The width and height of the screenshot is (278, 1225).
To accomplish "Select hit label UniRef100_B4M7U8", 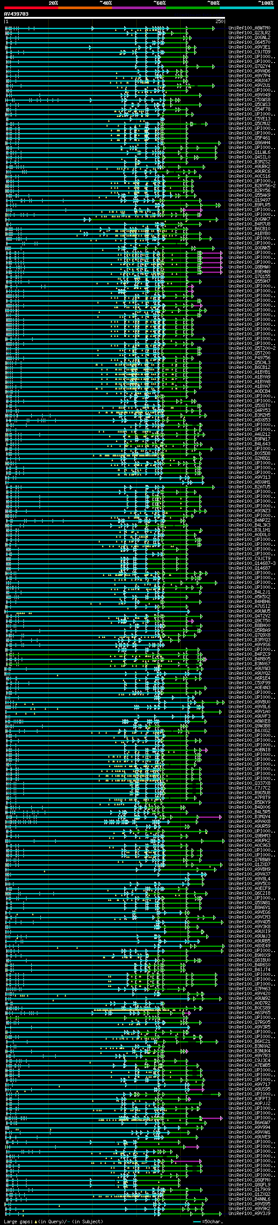I will pos(249,223).
